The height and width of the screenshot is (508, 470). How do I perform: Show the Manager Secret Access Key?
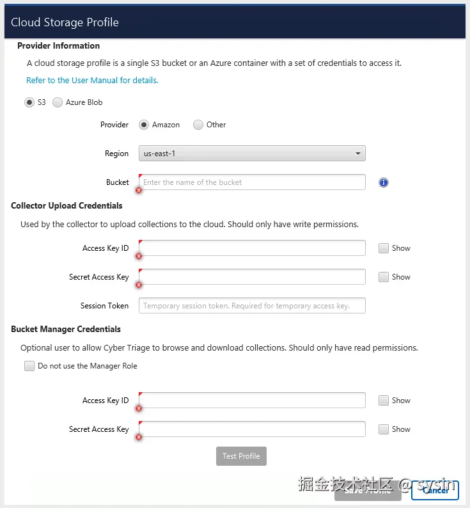tap(384, 429)
